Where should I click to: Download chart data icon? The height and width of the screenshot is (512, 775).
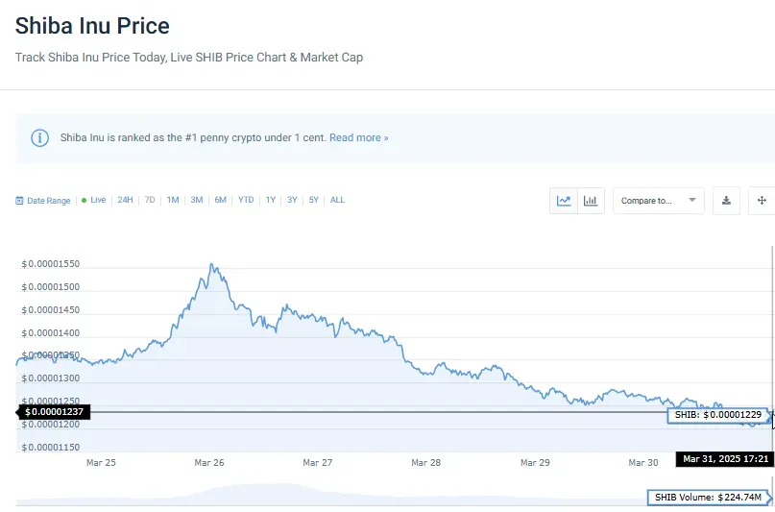tap(726, 201)
